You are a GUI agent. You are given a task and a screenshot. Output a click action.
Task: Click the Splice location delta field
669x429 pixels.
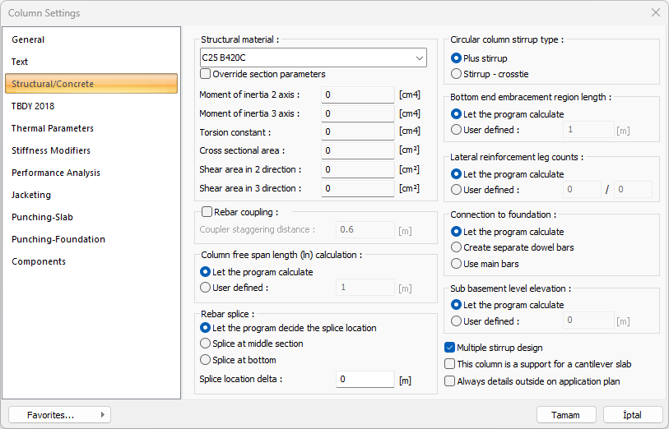(x=365, y=380)
